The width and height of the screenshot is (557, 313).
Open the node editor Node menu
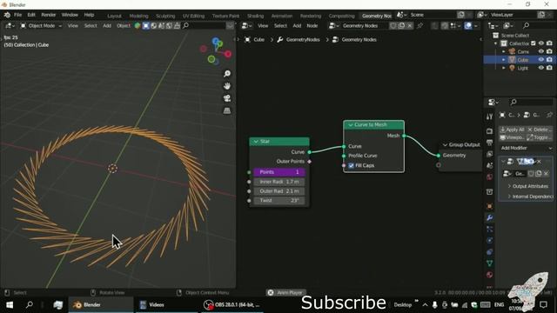tap(312, 25)
